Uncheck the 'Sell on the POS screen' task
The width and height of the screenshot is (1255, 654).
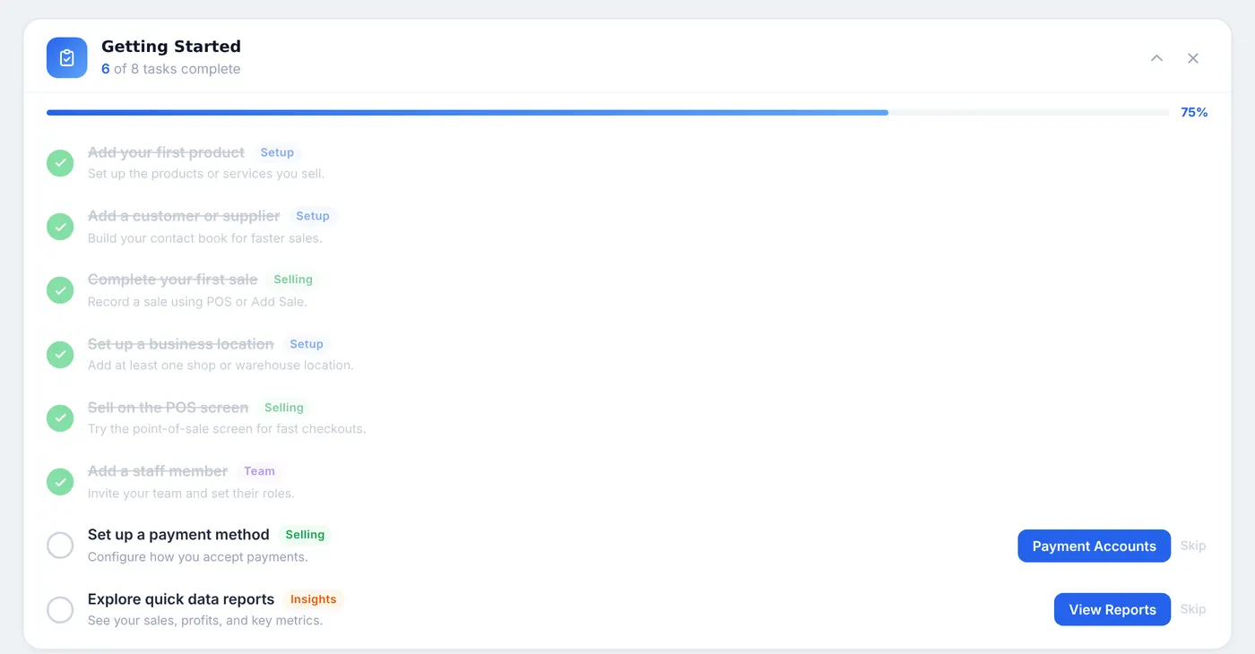click(60, 418)
